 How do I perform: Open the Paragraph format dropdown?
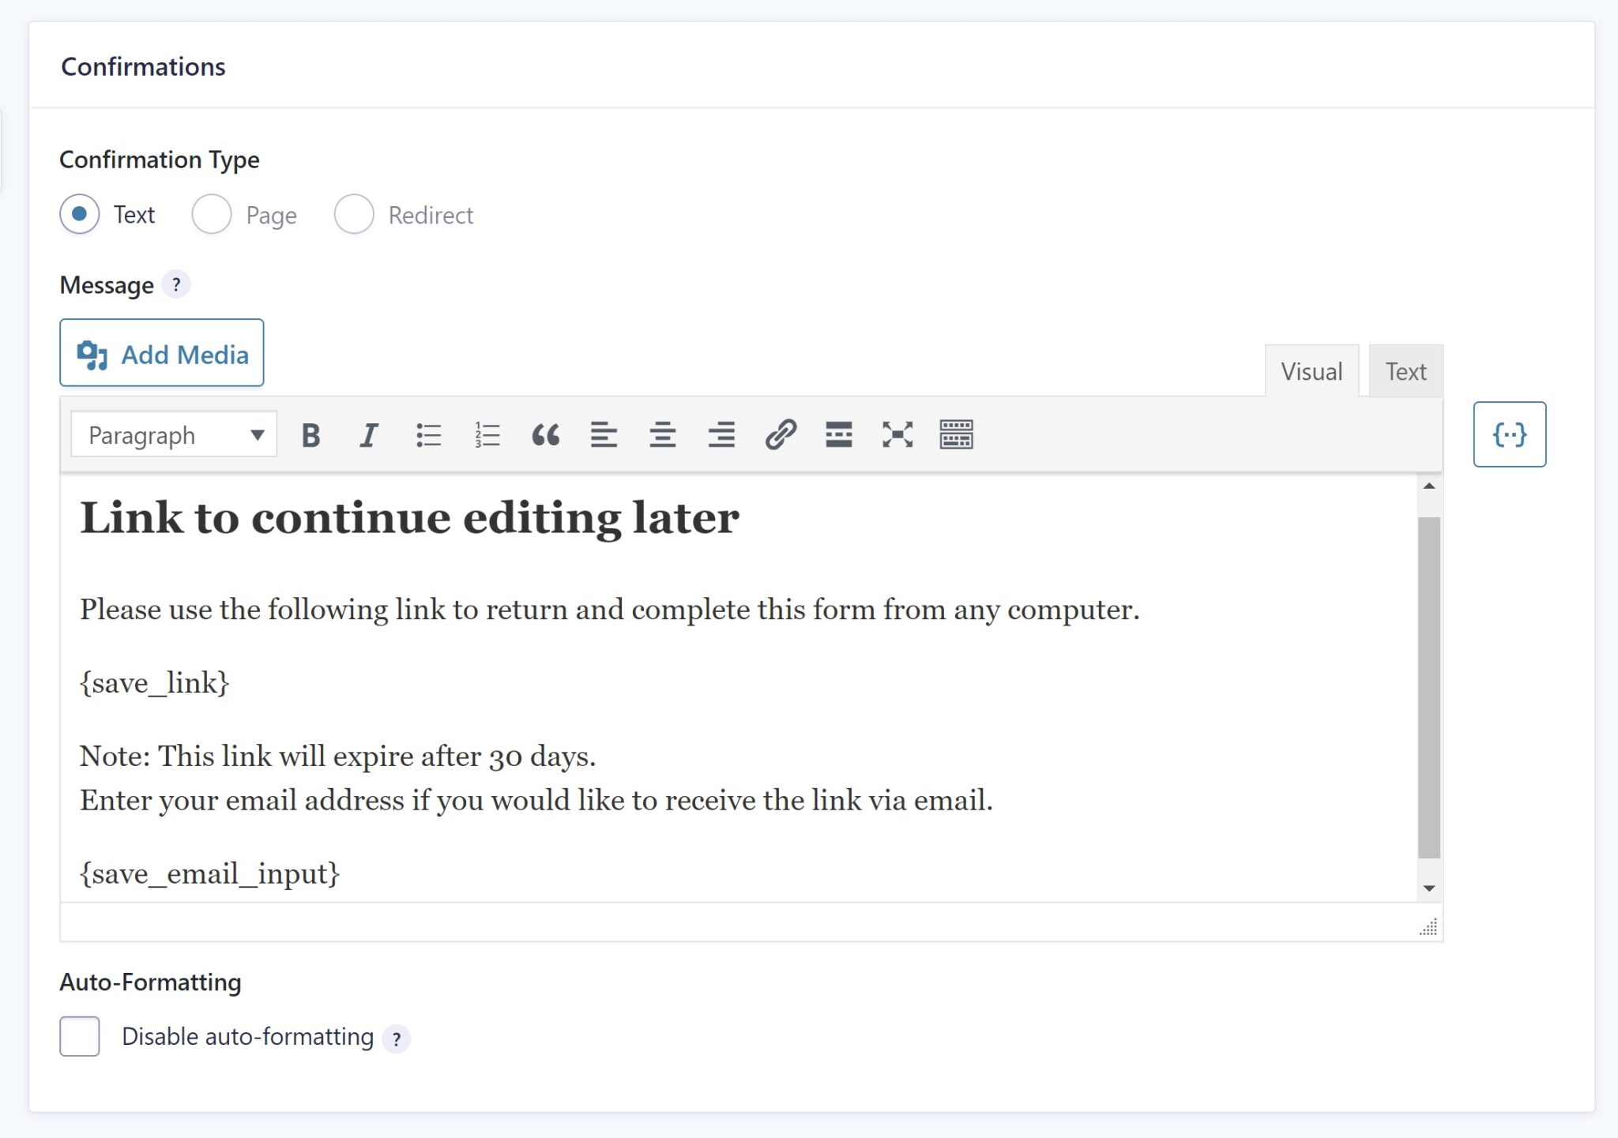click(173, 434)
